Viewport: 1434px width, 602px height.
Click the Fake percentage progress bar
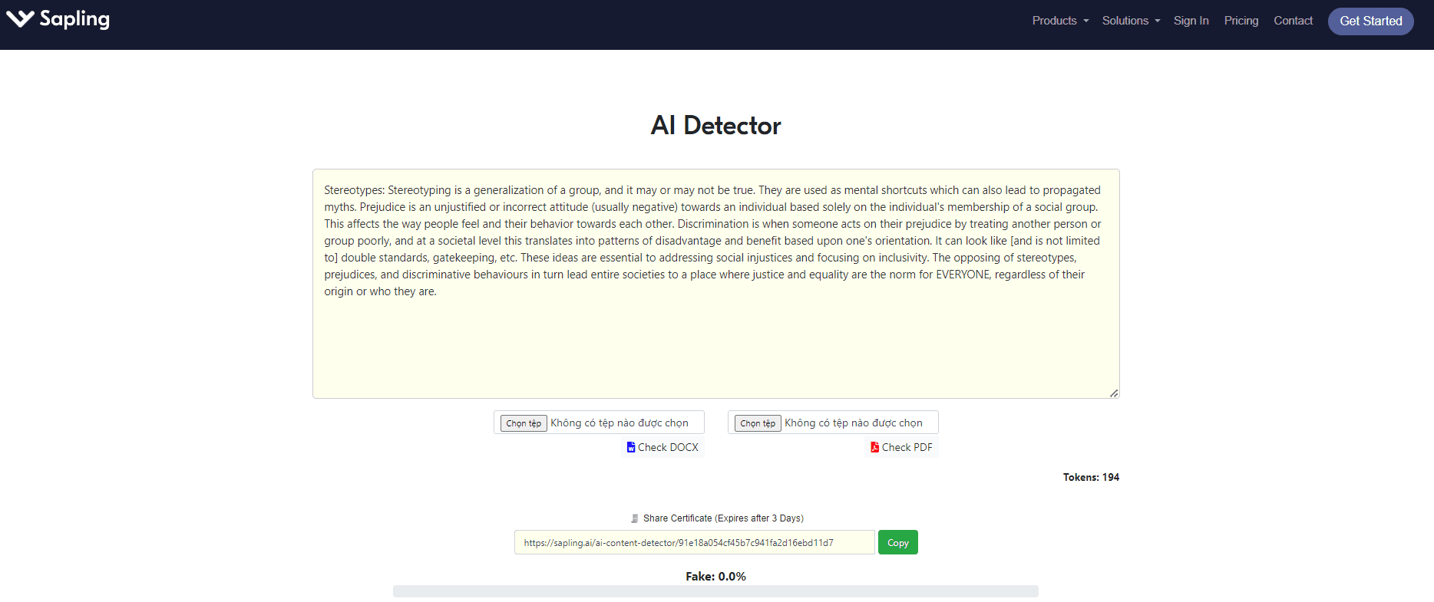(x=715, y=591)
